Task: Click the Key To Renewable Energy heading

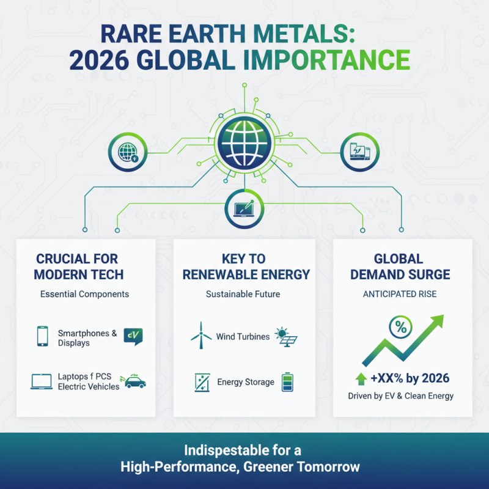Action: click(246, 267)
